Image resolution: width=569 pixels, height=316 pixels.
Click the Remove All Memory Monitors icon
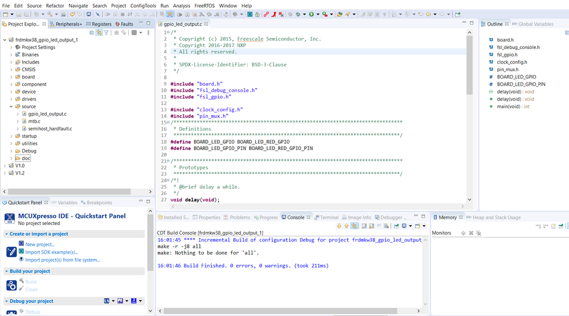[478, 233]
